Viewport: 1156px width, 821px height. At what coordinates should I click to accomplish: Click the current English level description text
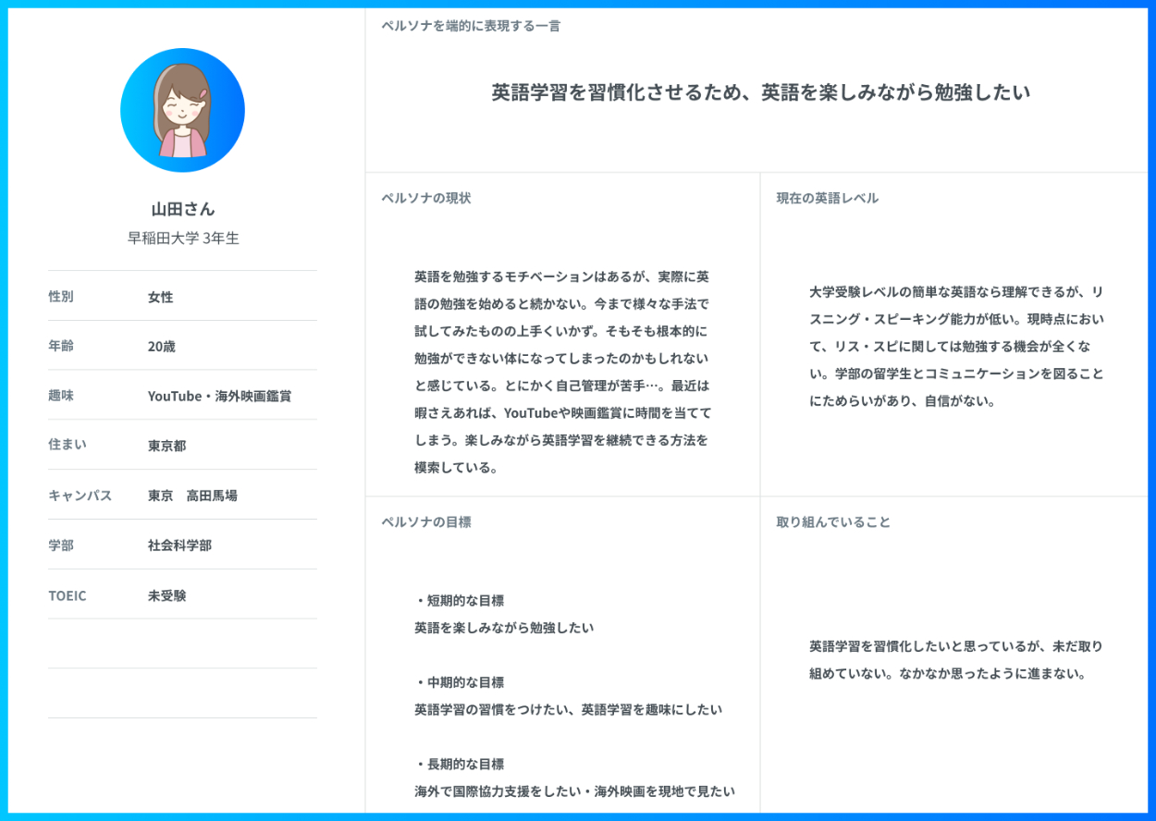pos(955,346)
